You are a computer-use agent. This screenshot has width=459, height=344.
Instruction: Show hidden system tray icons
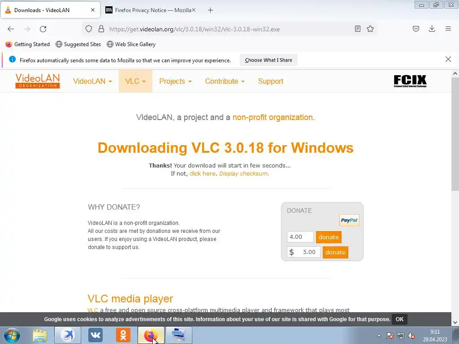tap(379, 336)
